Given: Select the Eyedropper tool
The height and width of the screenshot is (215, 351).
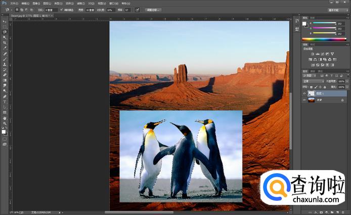Looking at the screenshot, I should [5, 48].
